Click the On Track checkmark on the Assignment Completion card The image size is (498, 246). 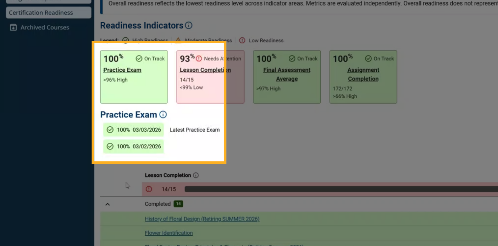click(x=368, y=59)
